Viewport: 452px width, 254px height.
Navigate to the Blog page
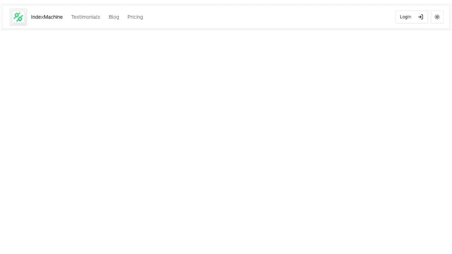[x=114, y=17]
